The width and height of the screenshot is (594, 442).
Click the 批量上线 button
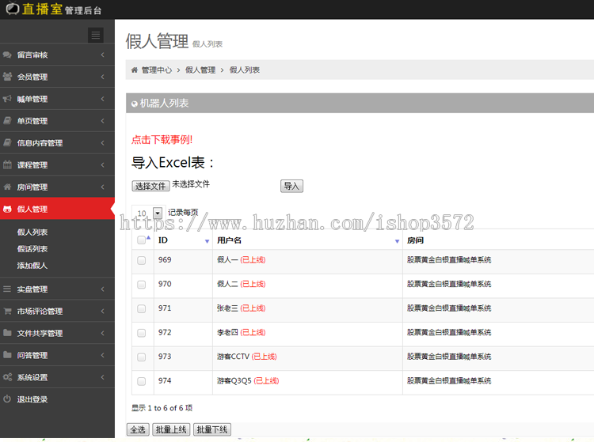click(171, 429)
